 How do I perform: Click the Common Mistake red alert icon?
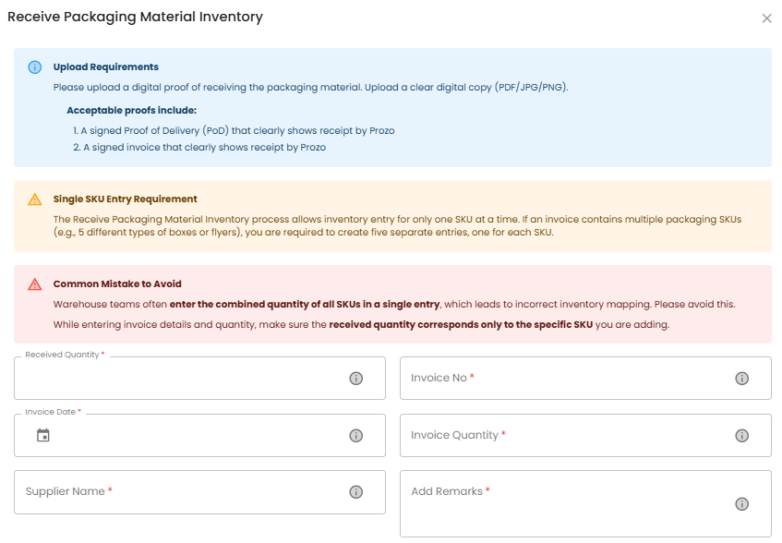35,284
